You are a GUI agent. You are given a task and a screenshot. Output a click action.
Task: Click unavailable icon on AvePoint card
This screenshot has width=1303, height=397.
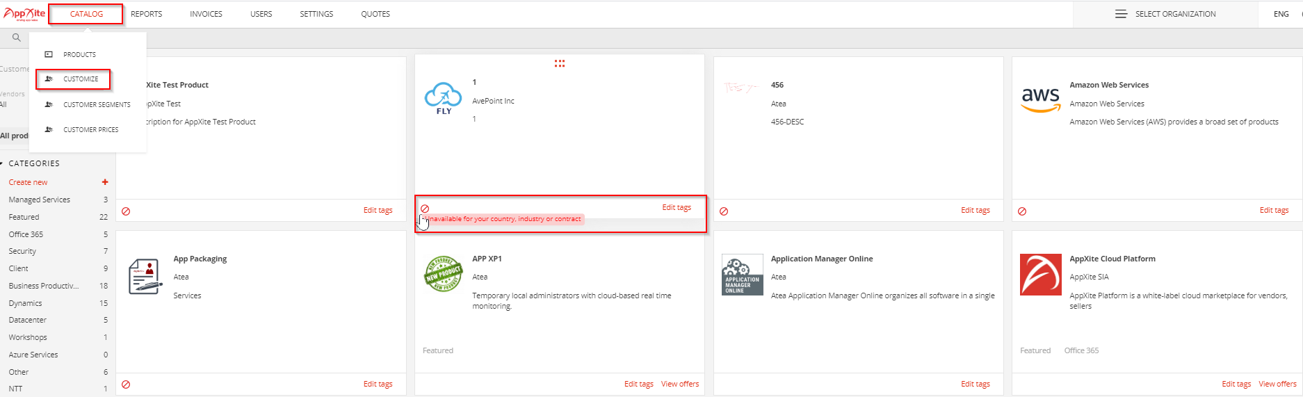[x=425, y=209]
